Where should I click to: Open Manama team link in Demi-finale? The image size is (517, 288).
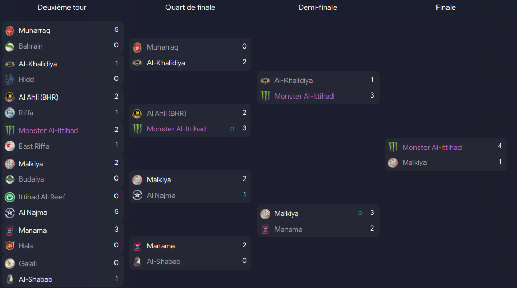click(x=288, y=229)
